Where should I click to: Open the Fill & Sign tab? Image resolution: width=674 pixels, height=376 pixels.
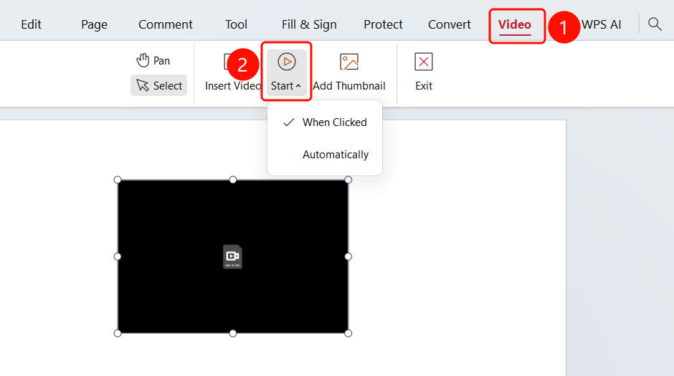(x=309, y=24)
